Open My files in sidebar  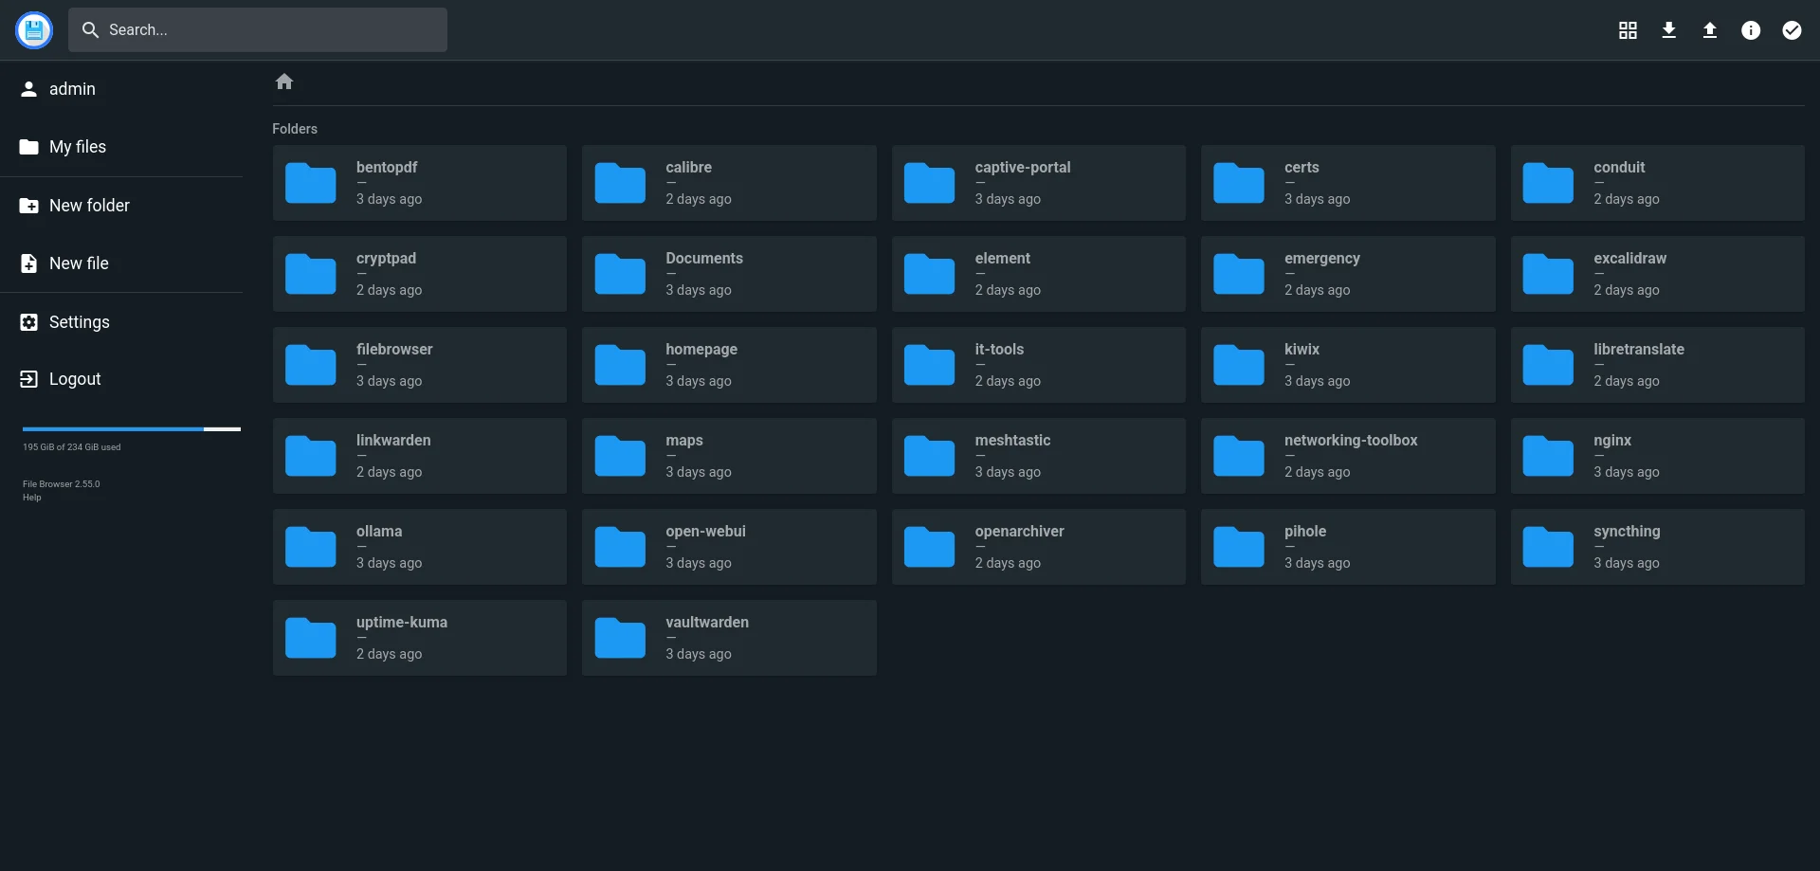point(121,147)
